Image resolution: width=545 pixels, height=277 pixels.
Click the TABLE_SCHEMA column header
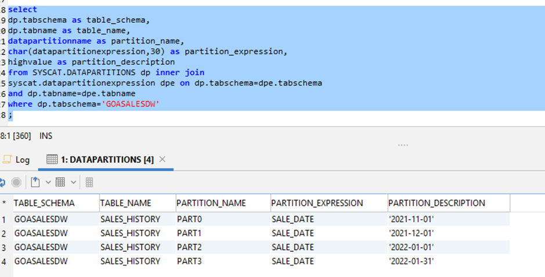coord(44,203)
